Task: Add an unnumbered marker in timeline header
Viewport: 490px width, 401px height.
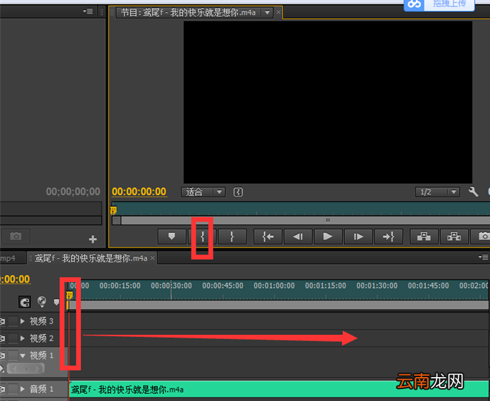Action: (x=56, y=302)
